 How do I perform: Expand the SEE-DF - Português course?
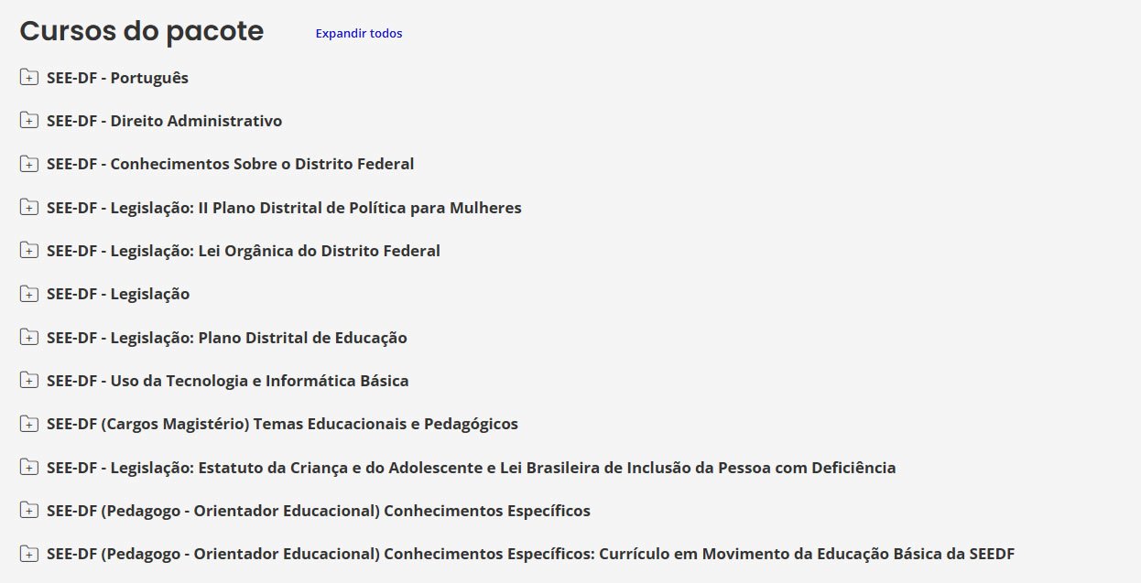pos(117,78)
